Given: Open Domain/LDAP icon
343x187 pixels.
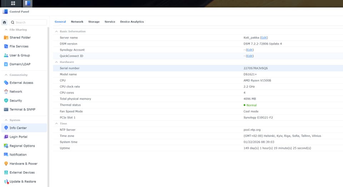Looking at the screenshot, I should pos(6,64).
